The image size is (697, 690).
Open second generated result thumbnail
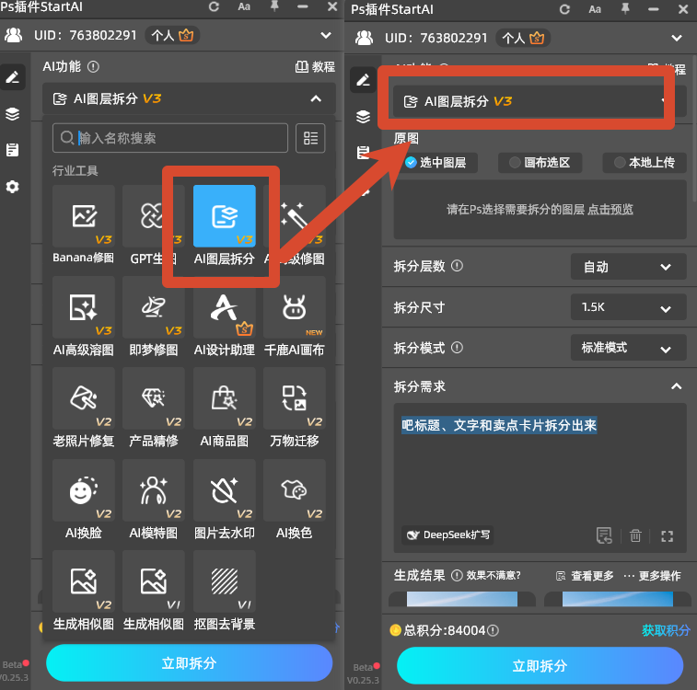coord(618,599)
